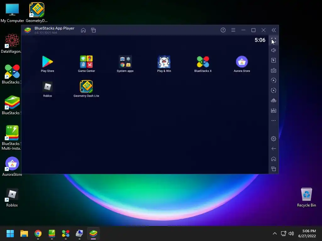Image resolution: width=322 pixels, height=241 pixels.
Task: Open game controls keyboard icon in sidebar
Action: coord(273,70)
